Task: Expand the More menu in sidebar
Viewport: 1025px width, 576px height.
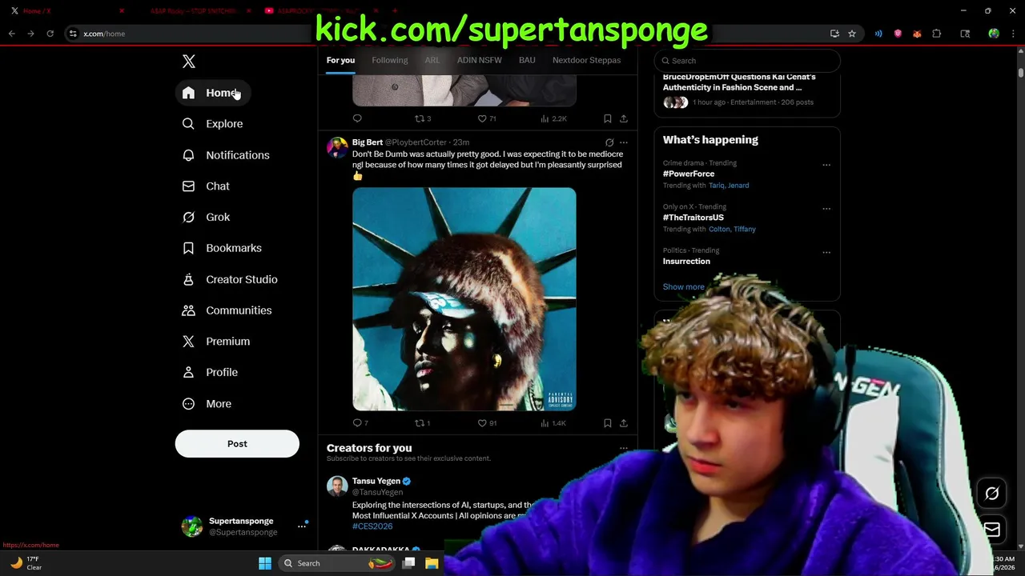Action: tap(207, 404)
